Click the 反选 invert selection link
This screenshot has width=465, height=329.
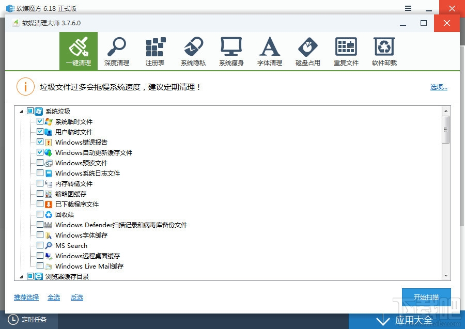pos(77,297)
